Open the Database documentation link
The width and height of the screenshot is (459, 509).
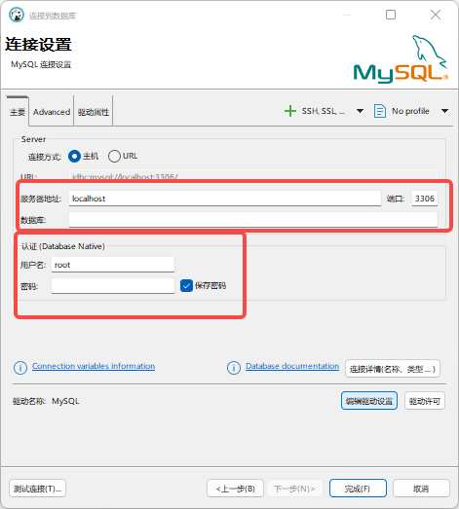coord(292,366)
